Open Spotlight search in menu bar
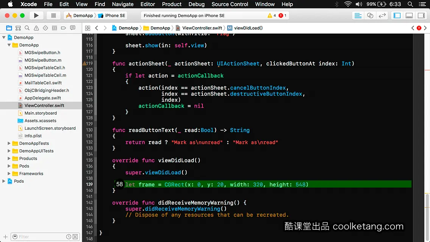This screenshot has width=430, height=242. (x=410, y=4)
